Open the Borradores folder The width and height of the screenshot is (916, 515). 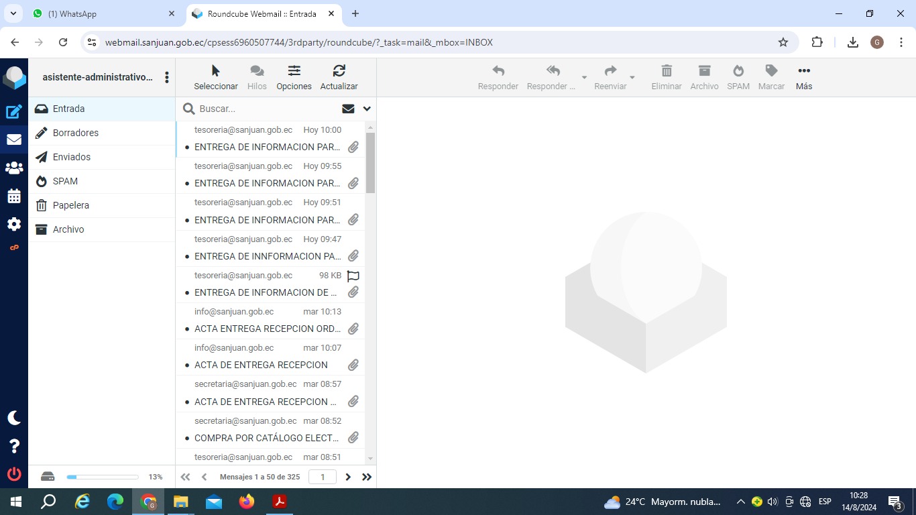tap(75, 133)
